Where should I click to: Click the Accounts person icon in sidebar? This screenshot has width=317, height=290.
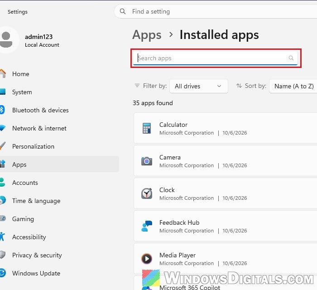click(2, 183)
